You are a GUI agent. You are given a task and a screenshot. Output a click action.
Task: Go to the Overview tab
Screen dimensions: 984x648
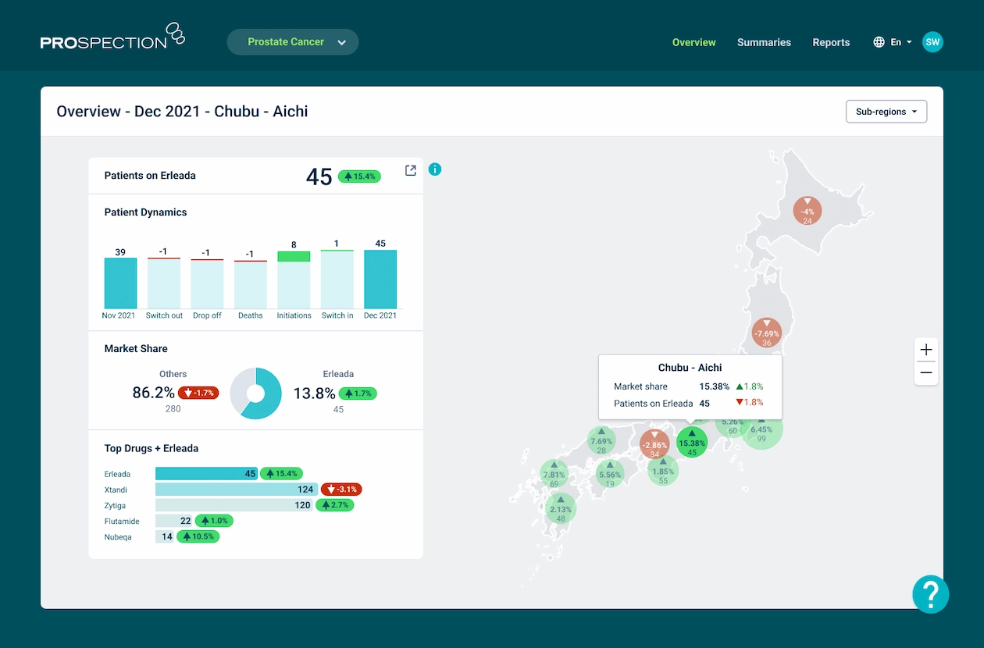coord(693,42)
